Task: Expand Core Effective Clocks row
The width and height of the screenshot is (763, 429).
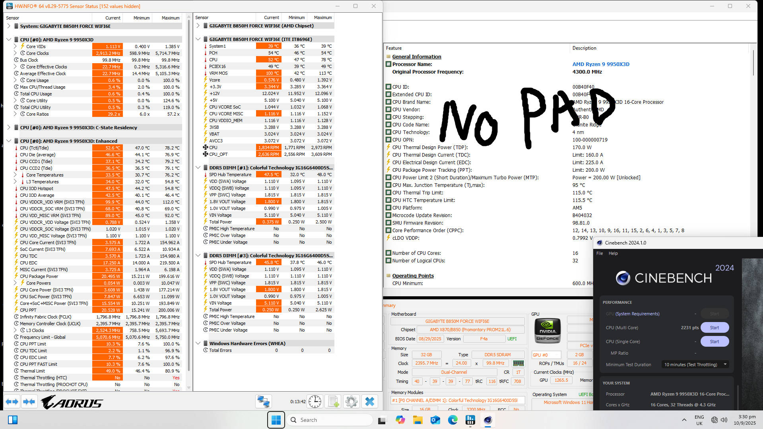Action: click(15, 66)
